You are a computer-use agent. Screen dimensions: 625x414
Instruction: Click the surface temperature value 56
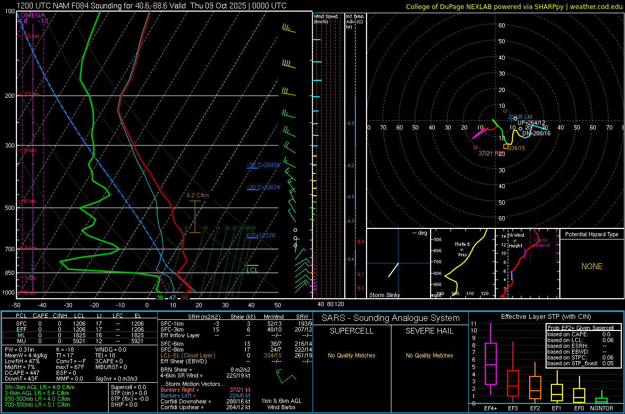point(184,298)
